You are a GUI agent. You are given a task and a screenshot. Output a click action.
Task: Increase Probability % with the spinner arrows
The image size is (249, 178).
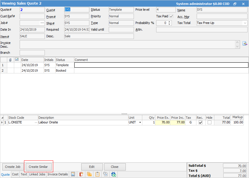point(169,22)
